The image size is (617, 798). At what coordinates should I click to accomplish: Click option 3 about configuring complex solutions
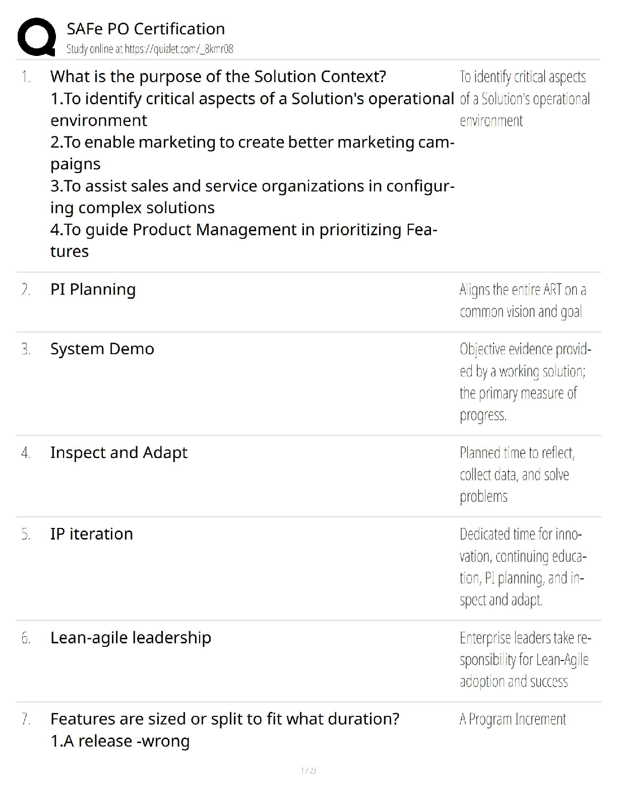click(x=252, y=196)
